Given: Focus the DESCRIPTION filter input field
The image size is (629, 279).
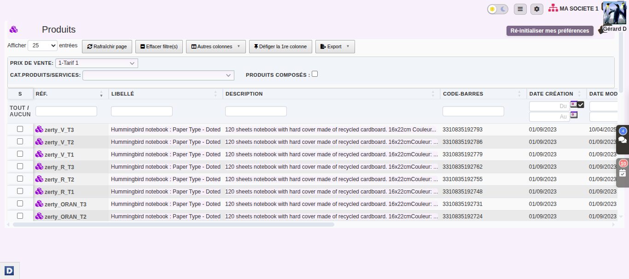Looking at the screenshot, I should 256,111.
